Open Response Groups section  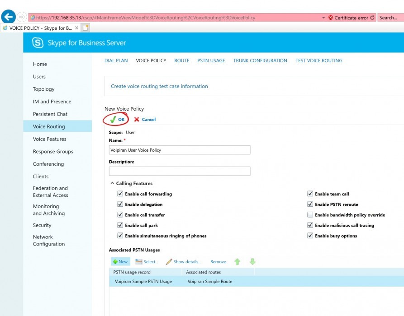point(53,151)
